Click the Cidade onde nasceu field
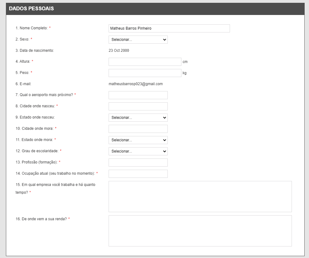This screenshot has height=258, width=309. click(138, 106)
